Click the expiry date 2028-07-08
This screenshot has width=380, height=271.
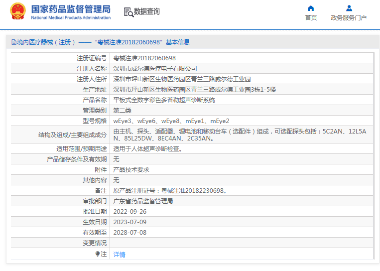pyautogui.click(x=130, y=233)
